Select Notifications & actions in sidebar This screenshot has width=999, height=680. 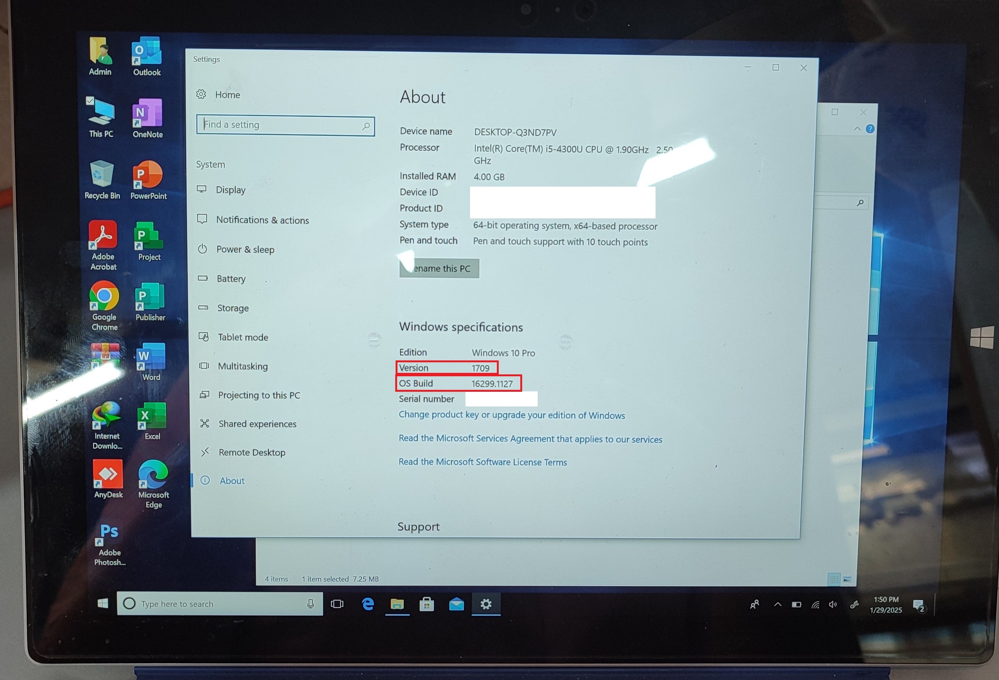tap(262, 220)
